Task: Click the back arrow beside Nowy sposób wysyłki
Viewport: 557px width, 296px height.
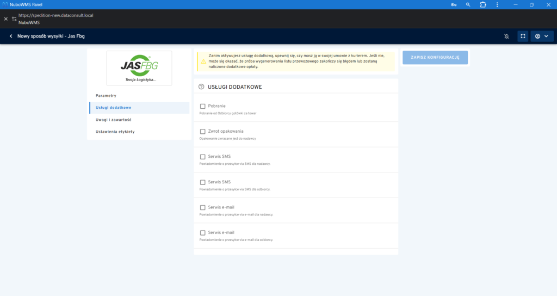Action: [11, 36]
